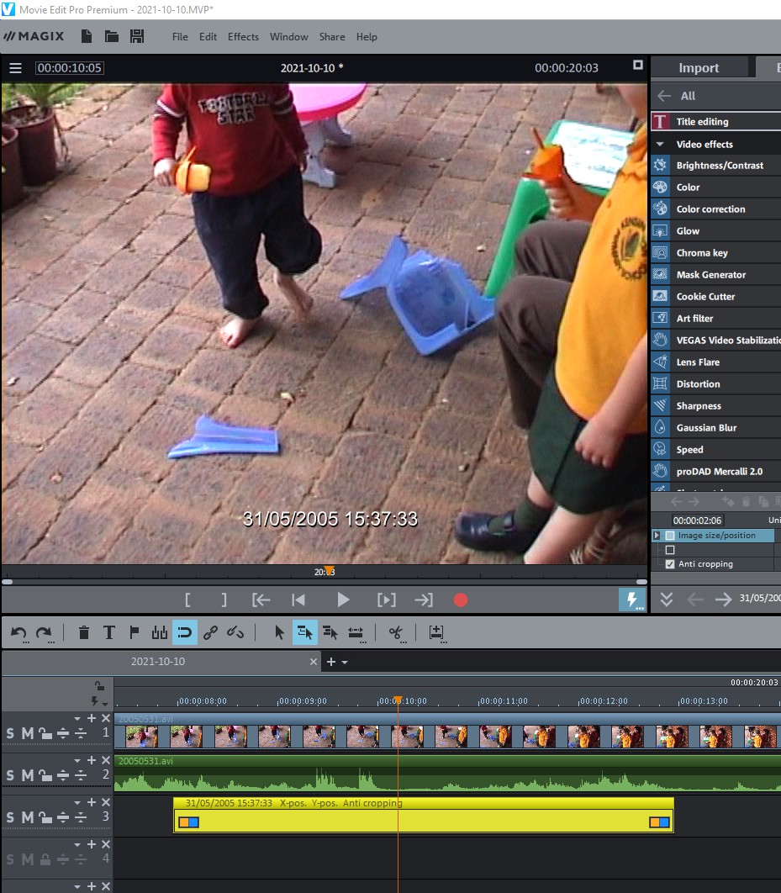Click the delete trash icon in timeline toolbar
The height and width of the screenshot is (893, 781).
click(84, 633)
